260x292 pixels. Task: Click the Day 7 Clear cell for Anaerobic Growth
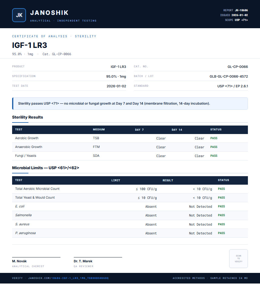click(161, 147)
